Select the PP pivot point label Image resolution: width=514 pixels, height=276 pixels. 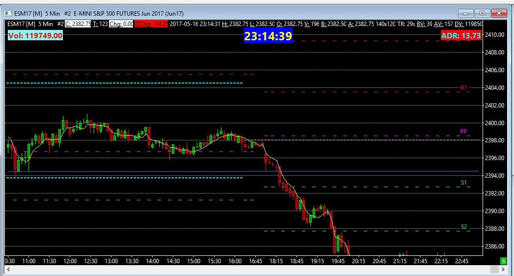pyautogui.click(x=463, y=132)
